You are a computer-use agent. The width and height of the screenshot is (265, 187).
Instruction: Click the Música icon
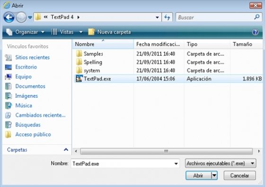point(9,106)
